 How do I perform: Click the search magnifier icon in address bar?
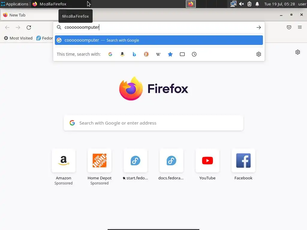(59, 27)
